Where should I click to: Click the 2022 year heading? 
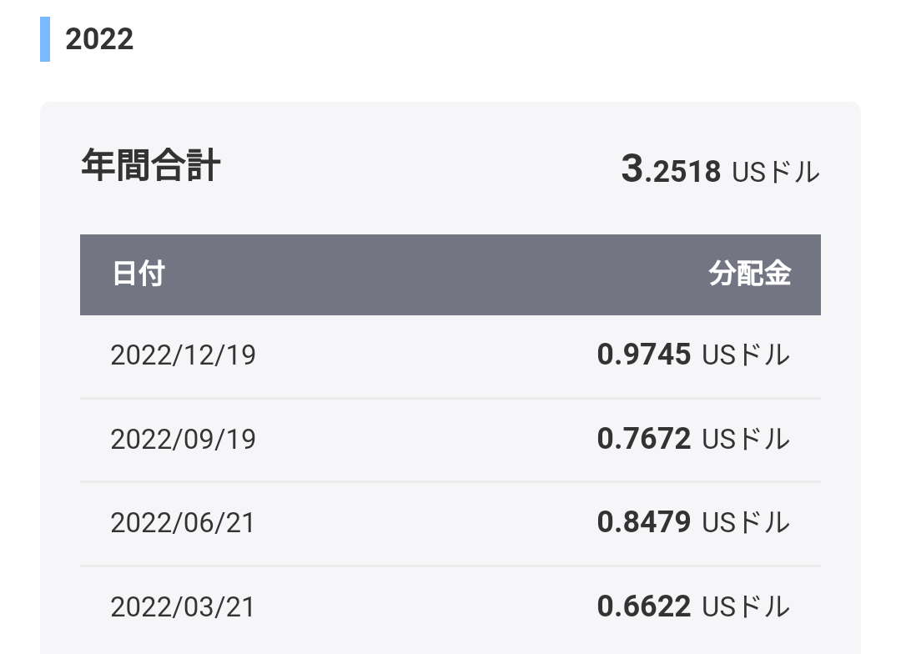tap(98, 39)
